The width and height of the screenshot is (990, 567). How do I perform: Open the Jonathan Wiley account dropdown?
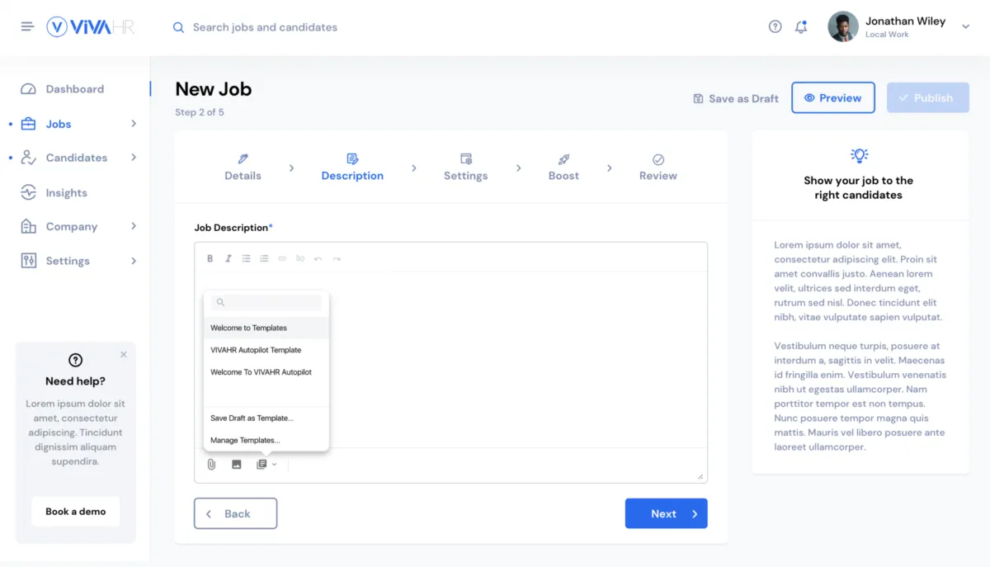point(966,26)
